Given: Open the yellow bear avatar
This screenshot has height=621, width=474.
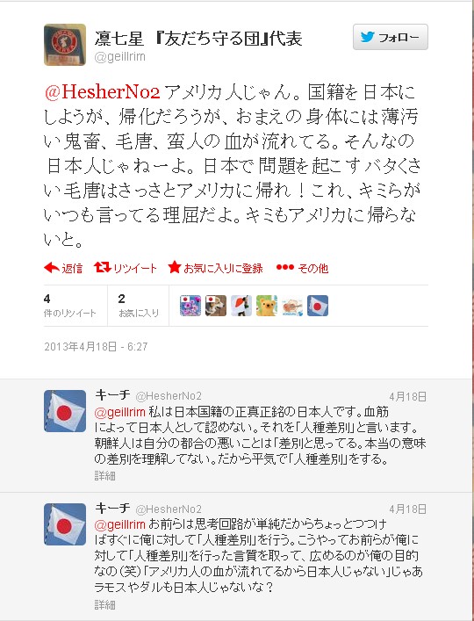Looking at the screenshot, I should 267,306.
